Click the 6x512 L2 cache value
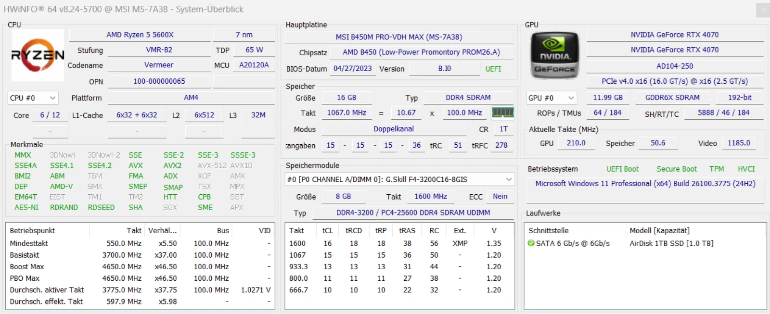Screen dimensions: 770x314 (x=204, y=115)
